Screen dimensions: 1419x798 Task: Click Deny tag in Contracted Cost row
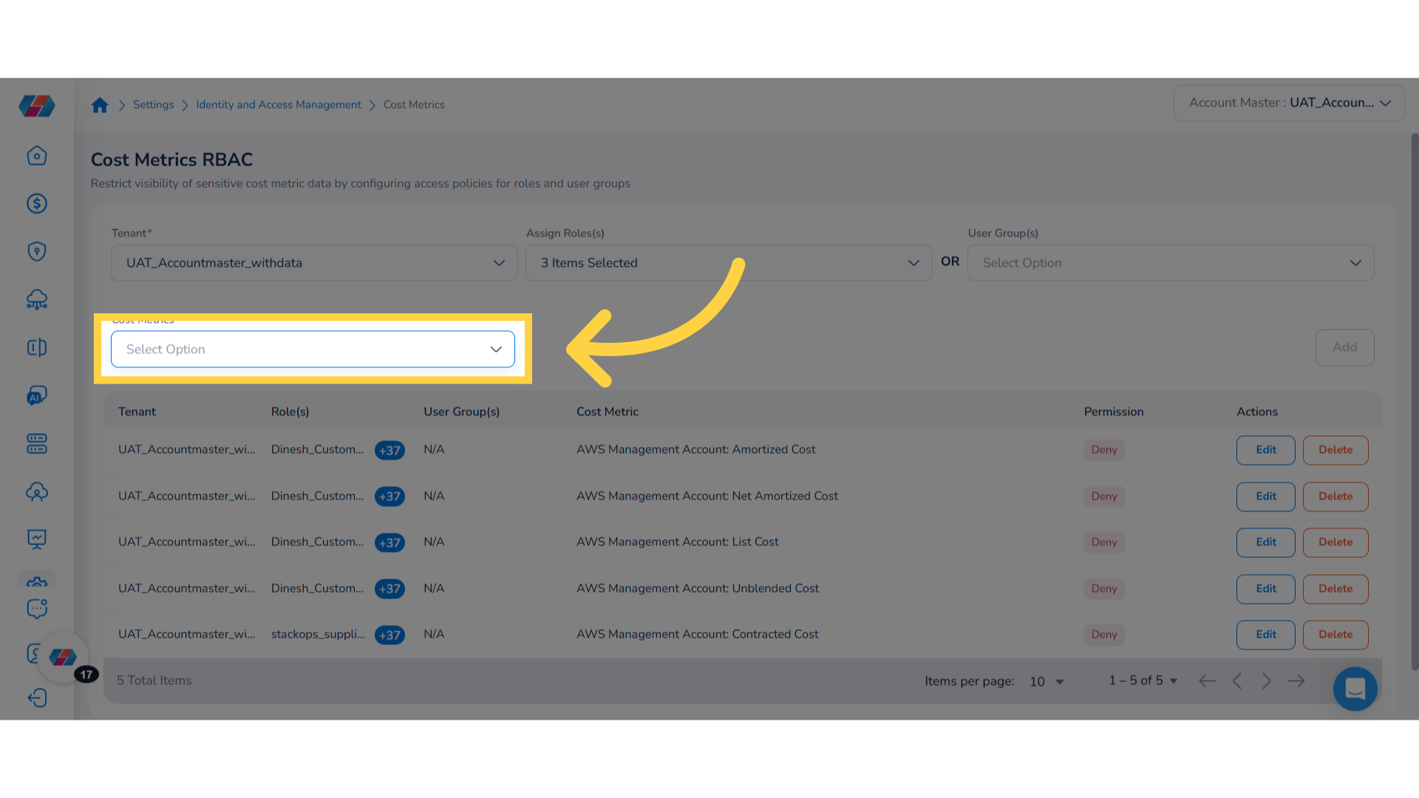point(1104,635)
